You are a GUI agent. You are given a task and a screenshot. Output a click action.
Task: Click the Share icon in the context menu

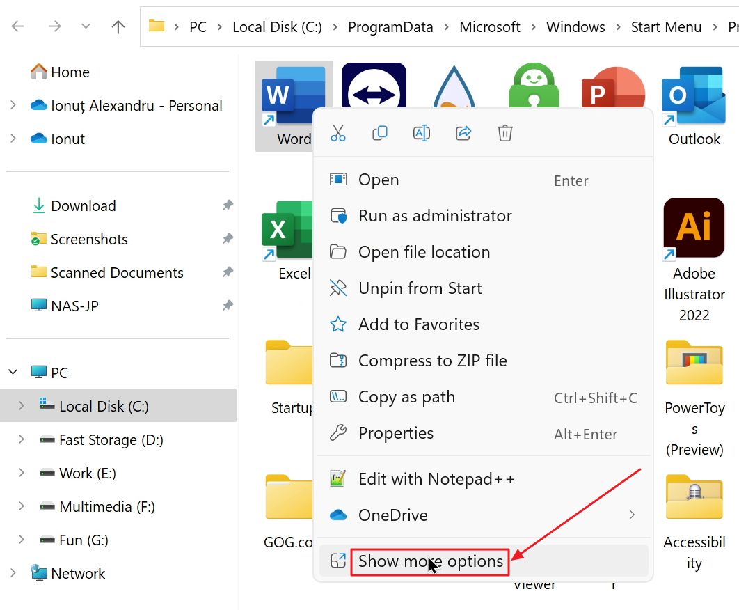coord(463,132)
